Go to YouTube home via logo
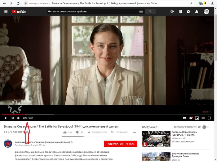This screenshot has height=161, width=217. tap(19, 11)
